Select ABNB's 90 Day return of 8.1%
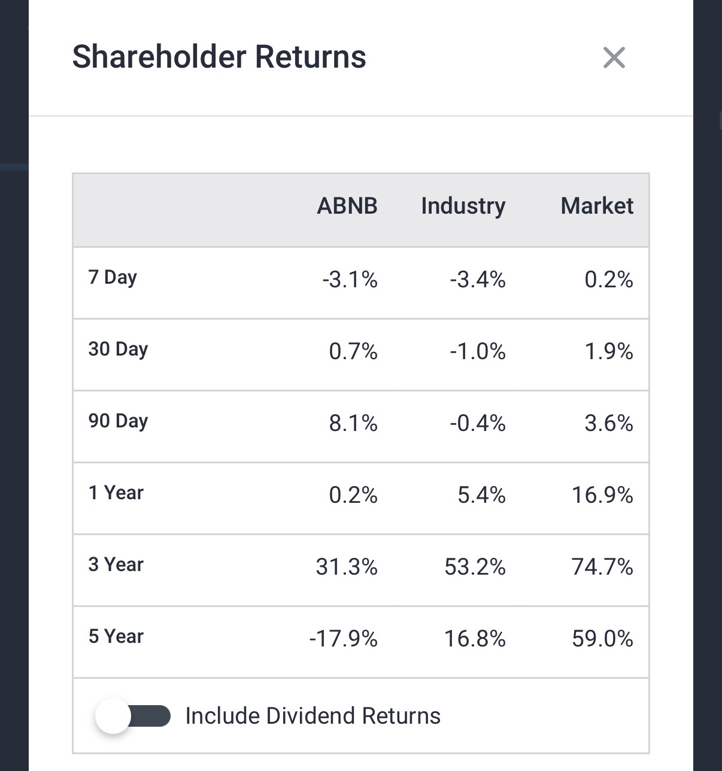722x771 pixels. pos(353,423)
